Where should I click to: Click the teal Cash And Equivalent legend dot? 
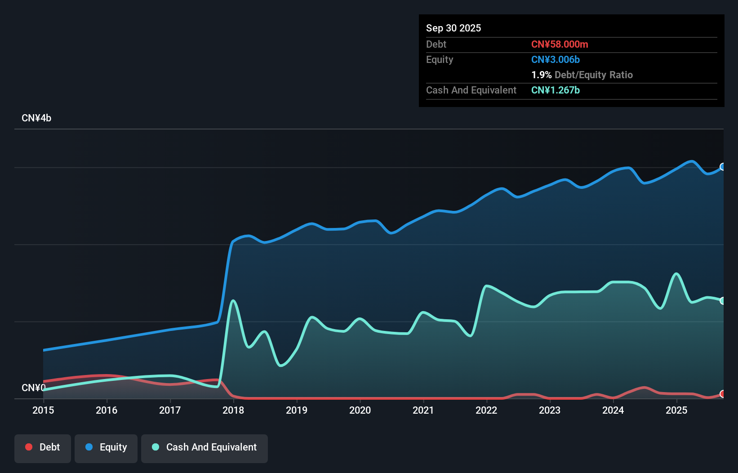tap(156, 447)
